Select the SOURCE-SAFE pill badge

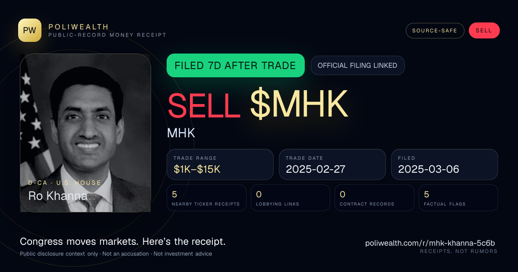(435, 31)
